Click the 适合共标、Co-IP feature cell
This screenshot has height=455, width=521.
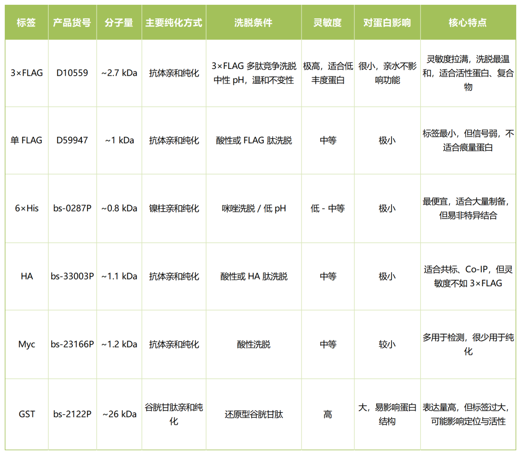468,277
